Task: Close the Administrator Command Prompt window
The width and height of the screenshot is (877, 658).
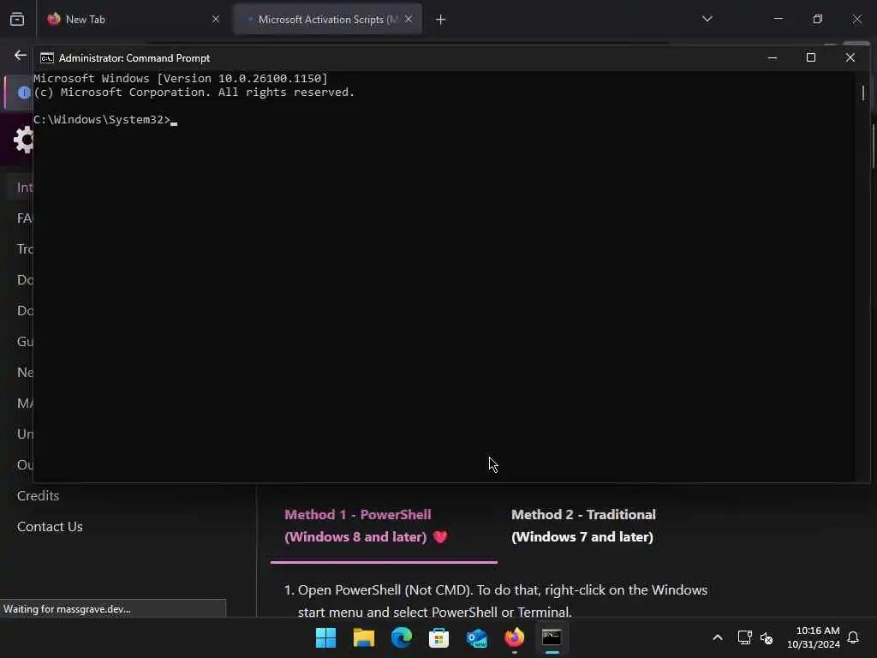Action: 850,57
